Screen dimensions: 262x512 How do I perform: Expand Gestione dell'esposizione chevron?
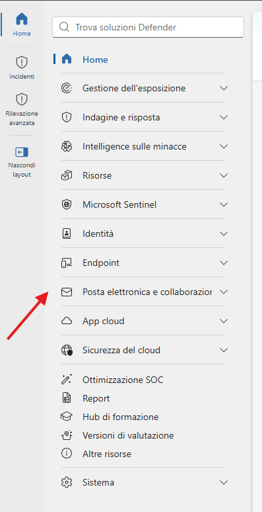pos(224,88)
